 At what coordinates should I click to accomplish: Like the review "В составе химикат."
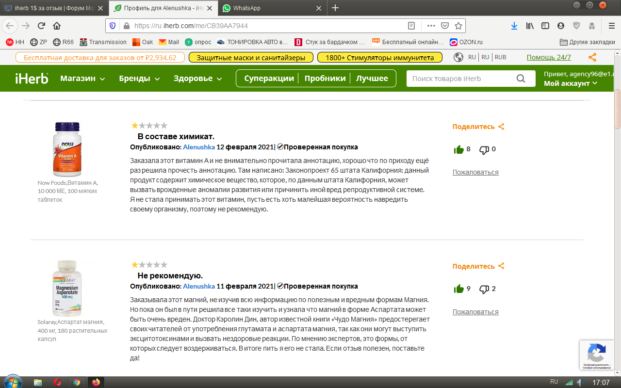tap(458, 149)
